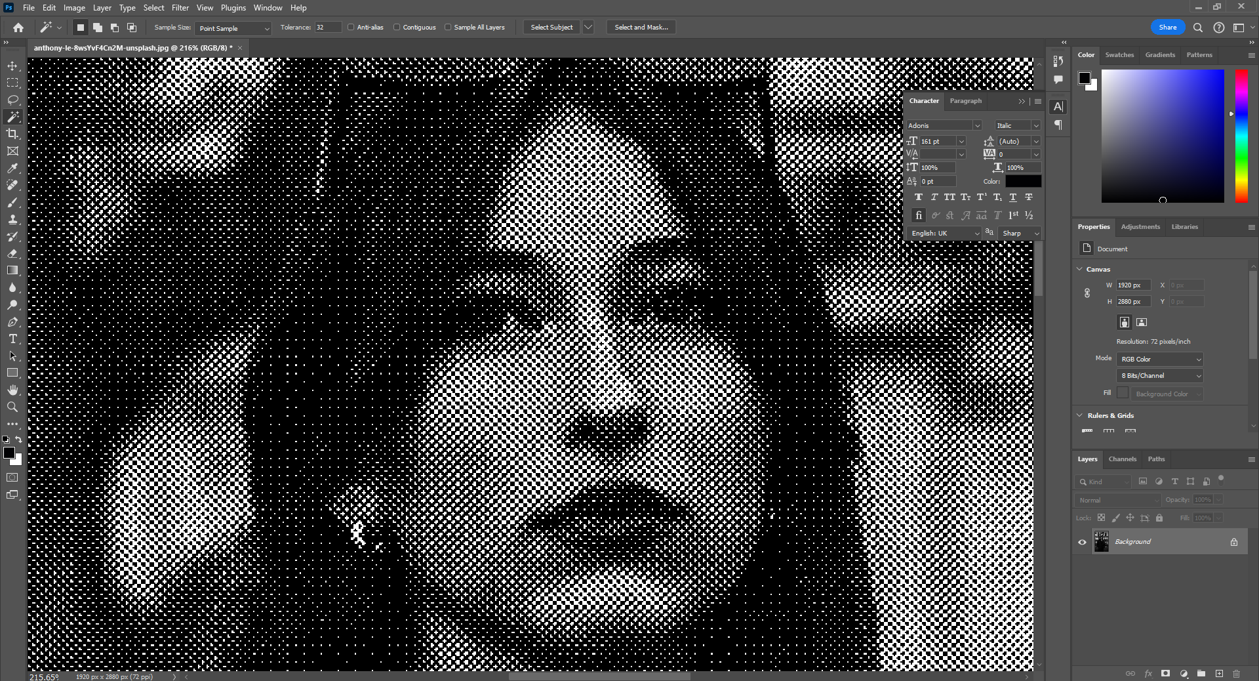
Task: Select the Brush tool
Action: coord(12,202)
